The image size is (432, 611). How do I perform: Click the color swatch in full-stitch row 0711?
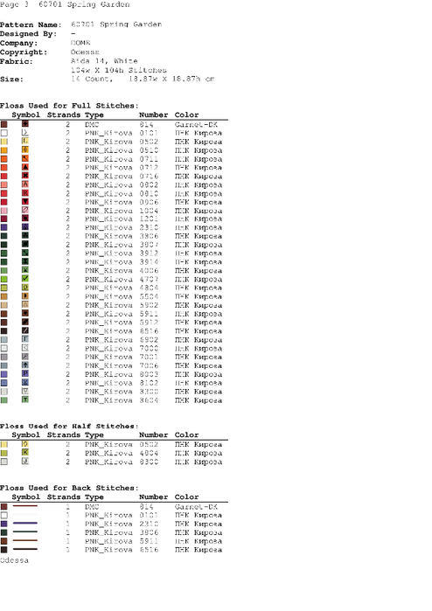click(3, 159)
